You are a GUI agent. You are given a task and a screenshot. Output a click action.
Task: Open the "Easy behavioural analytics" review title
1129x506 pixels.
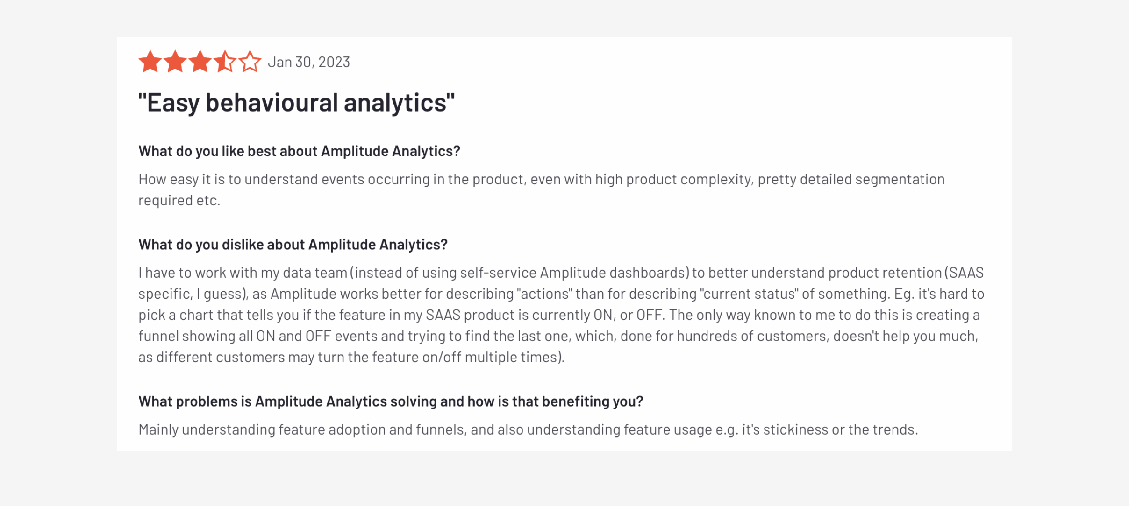[x=296, y=103]
